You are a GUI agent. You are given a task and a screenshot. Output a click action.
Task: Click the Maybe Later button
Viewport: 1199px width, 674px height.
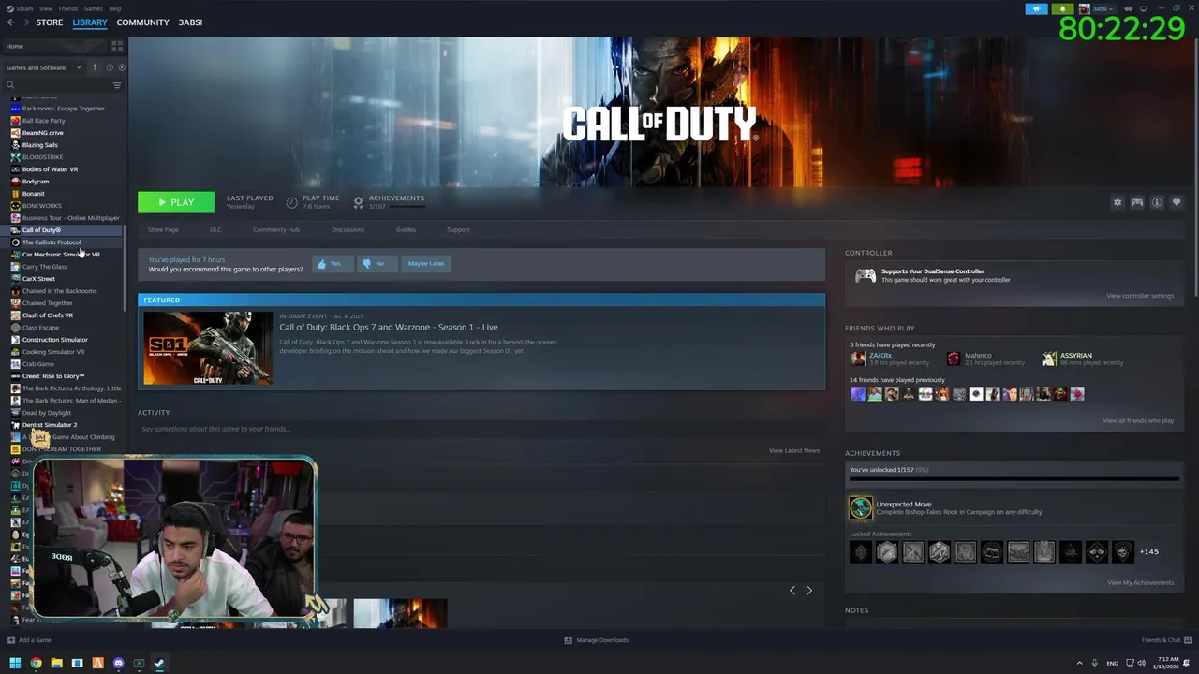click(x=425, y=263)
